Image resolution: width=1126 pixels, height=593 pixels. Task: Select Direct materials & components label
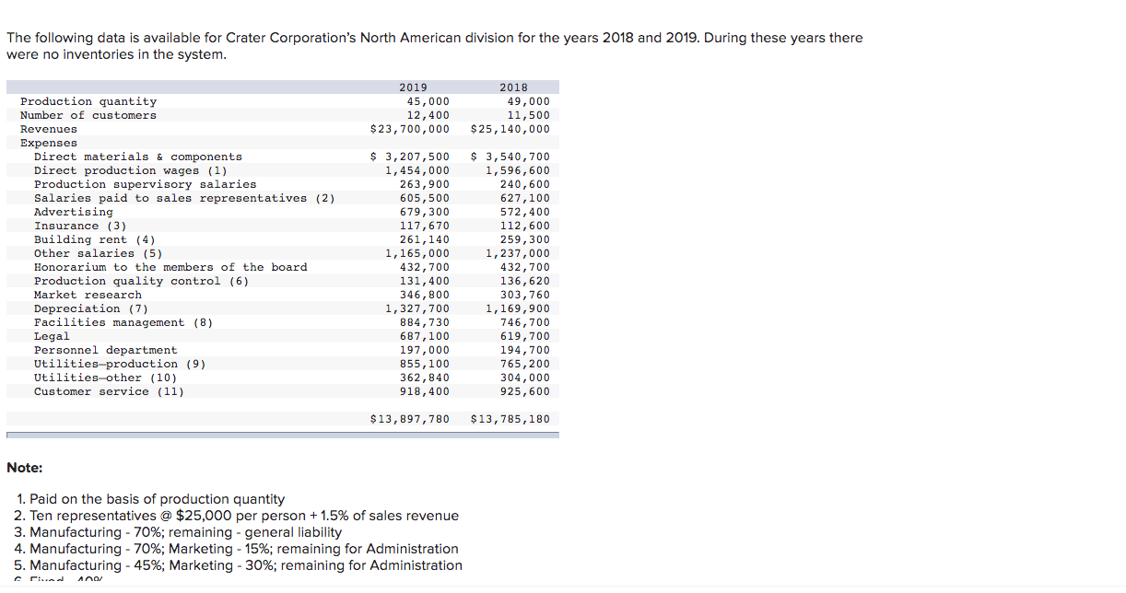[x=138, y=157]
